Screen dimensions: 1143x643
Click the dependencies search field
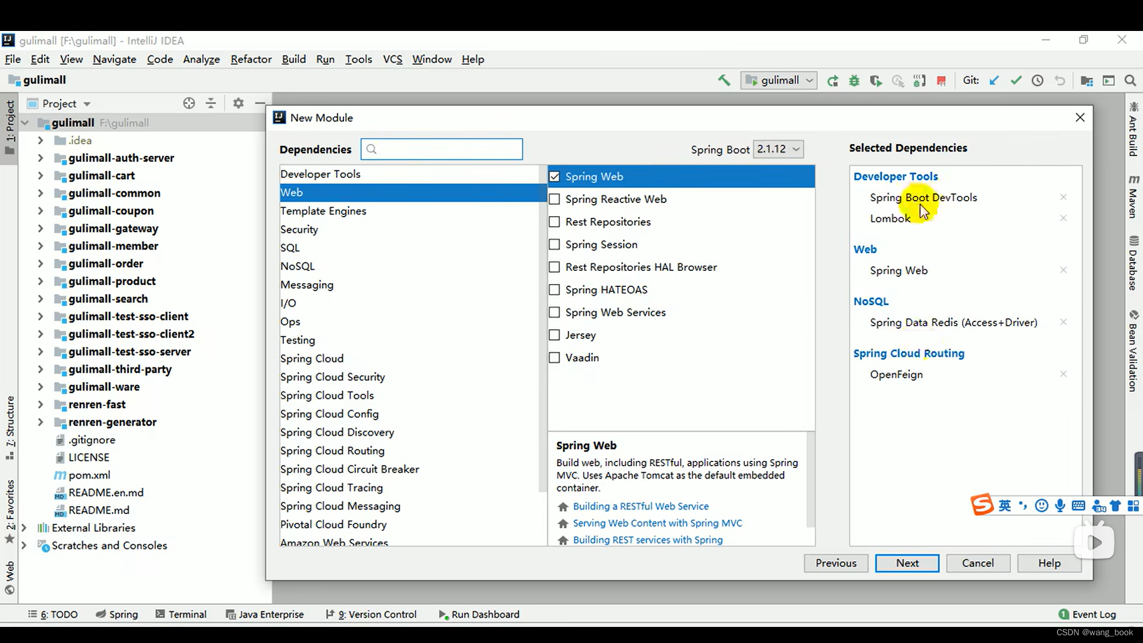click(x=442, y=149)
